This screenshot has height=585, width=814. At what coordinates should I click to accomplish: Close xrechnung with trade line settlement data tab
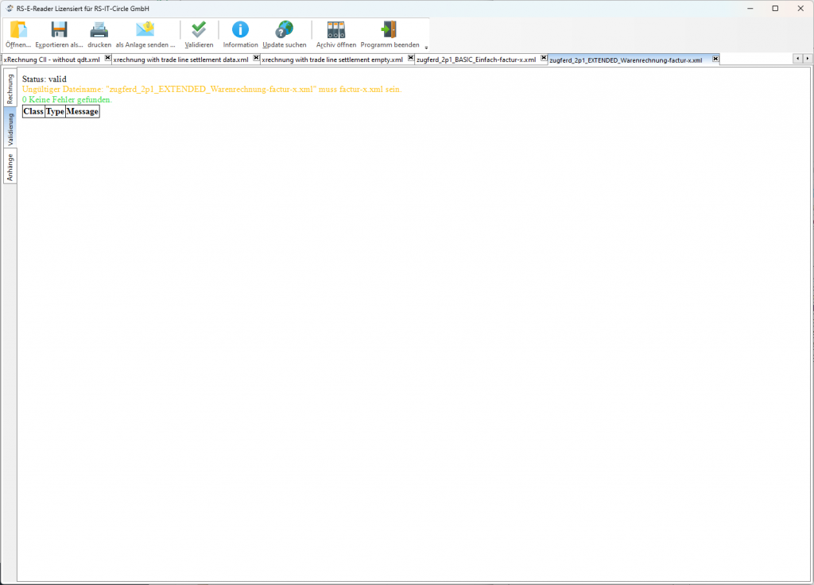[x=256, y=59]
